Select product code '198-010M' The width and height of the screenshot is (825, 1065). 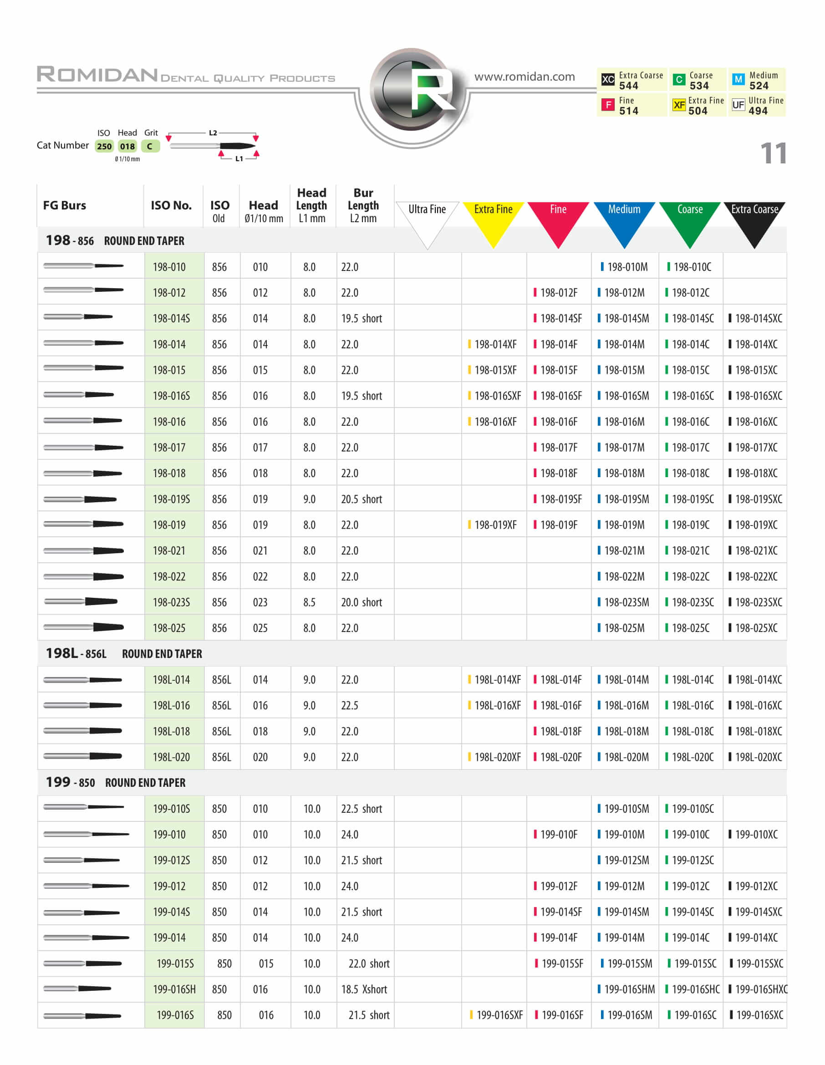(624, 267)
